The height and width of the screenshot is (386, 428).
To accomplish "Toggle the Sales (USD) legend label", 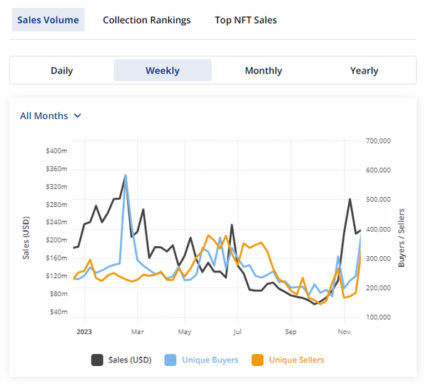I will tap(131, 360).
